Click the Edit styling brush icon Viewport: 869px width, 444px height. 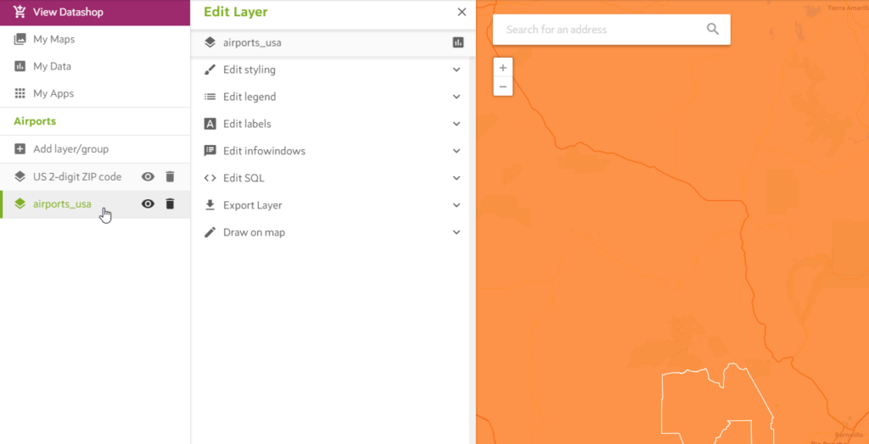[210, 69]
